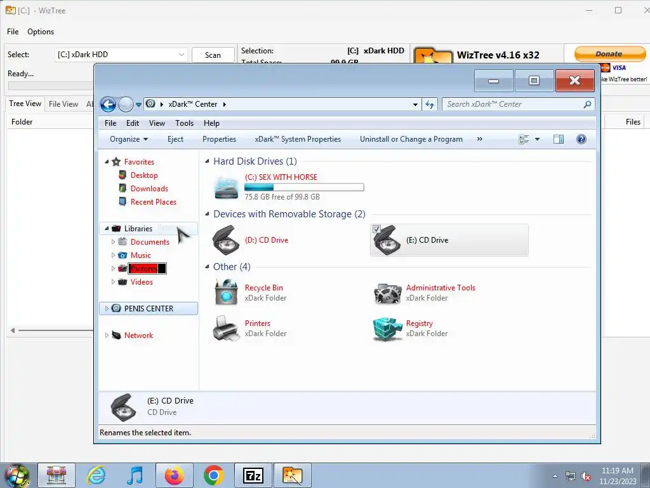
Task: Open xDark System Properties
Action: tap(298, 139)
